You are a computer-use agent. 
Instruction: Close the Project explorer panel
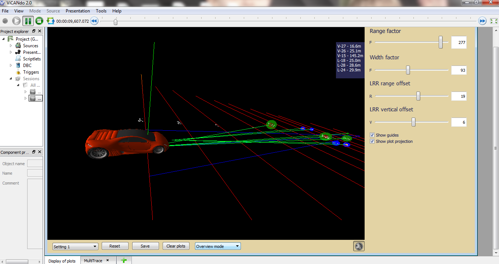pos(40,31)
